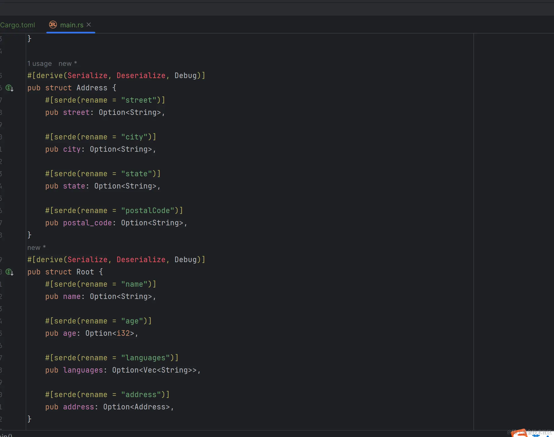Click the street field identifier

coord(76,112)
